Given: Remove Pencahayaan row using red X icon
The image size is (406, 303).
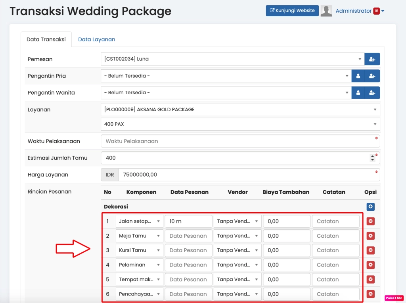Looking at the screenshot, I should click(370, 294).
